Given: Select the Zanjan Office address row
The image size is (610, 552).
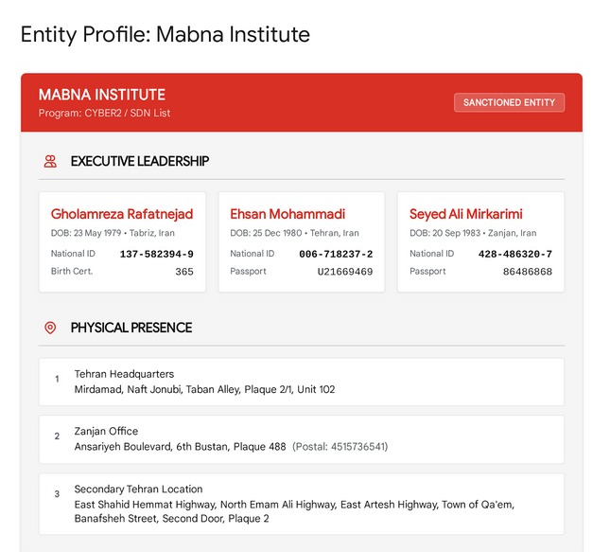Looking at the screenshot, I should pyautogui.click(x=302, y=439).
